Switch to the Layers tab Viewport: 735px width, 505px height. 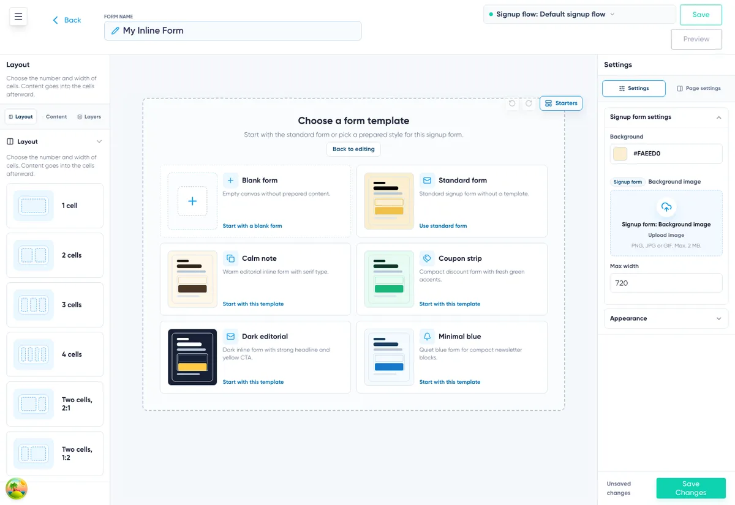tap(89, 117)
